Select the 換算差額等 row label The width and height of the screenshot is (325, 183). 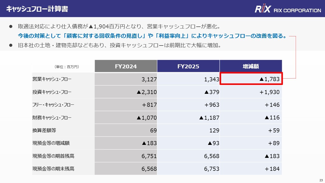click(x=44, y=130)
